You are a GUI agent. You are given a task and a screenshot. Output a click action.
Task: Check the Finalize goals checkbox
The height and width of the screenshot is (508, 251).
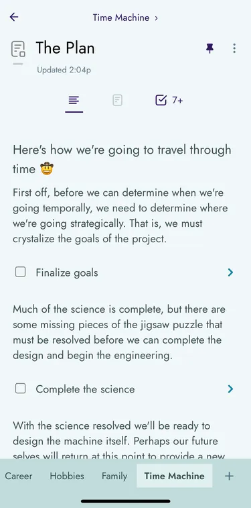tap(20, 272)
